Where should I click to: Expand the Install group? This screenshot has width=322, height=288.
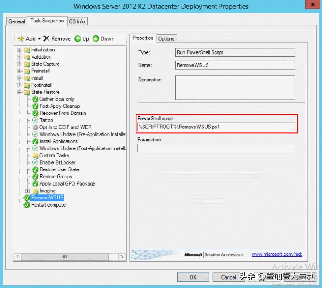pos(19,78)
